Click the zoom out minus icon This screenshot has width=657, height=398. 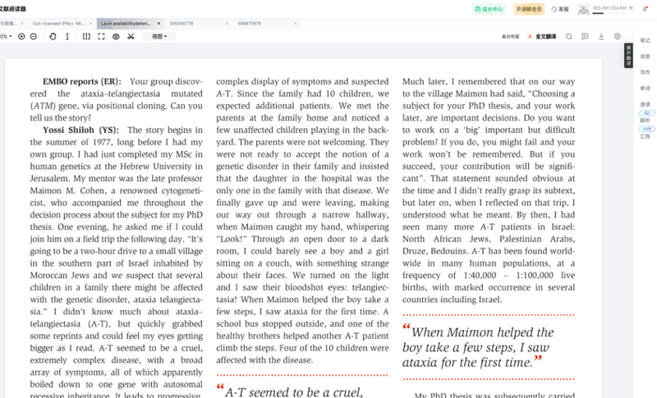tap(33, 37)
